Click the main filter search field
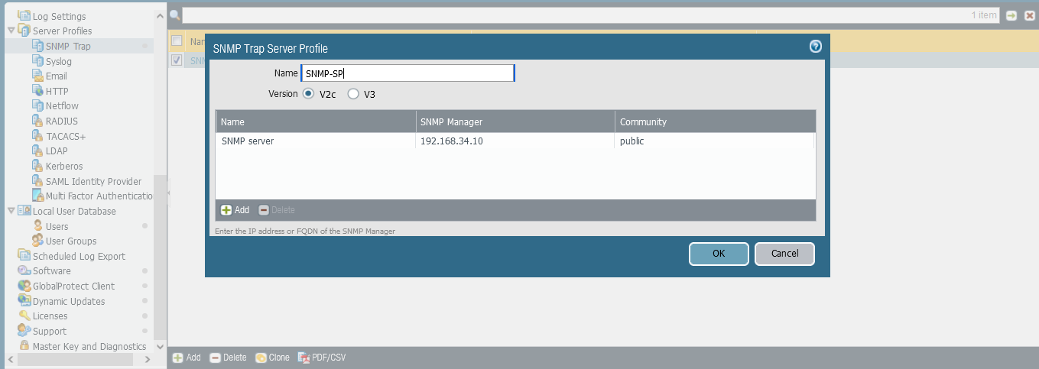Screen dimensions: 1039x369 coord(591,15)
